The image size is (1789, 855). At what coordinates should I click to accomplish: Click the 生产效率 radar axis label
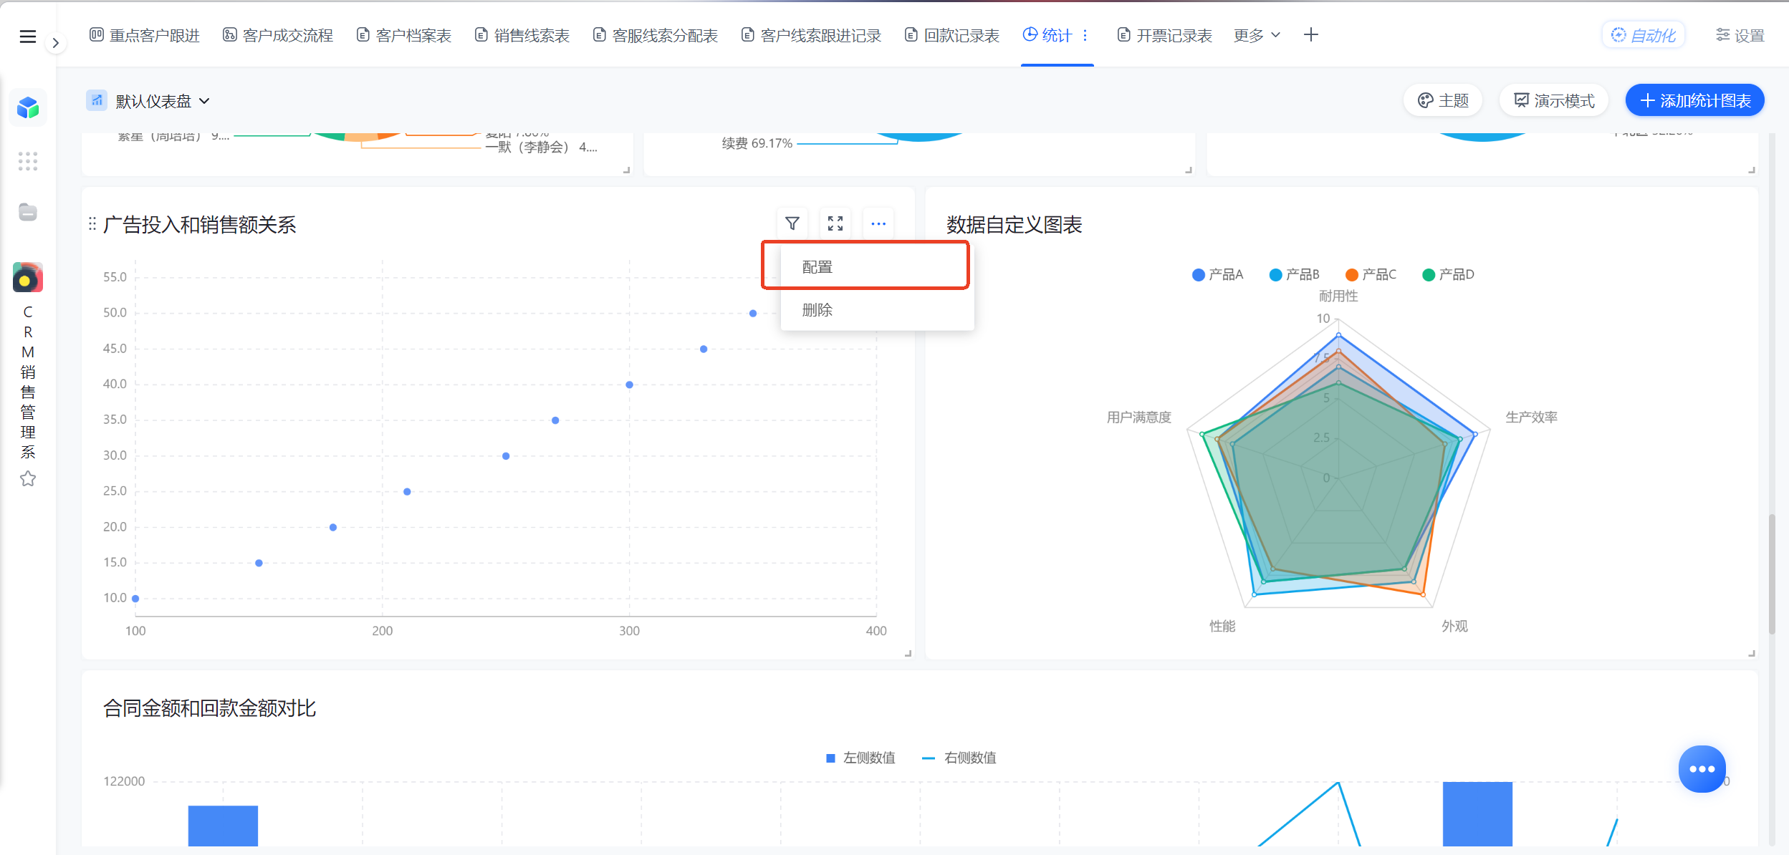click(1531, 417)
